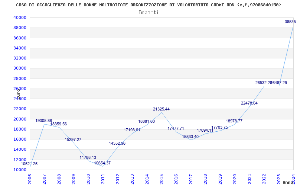
Task: Click the 2020 year label
Action: [x=235, y=179]
